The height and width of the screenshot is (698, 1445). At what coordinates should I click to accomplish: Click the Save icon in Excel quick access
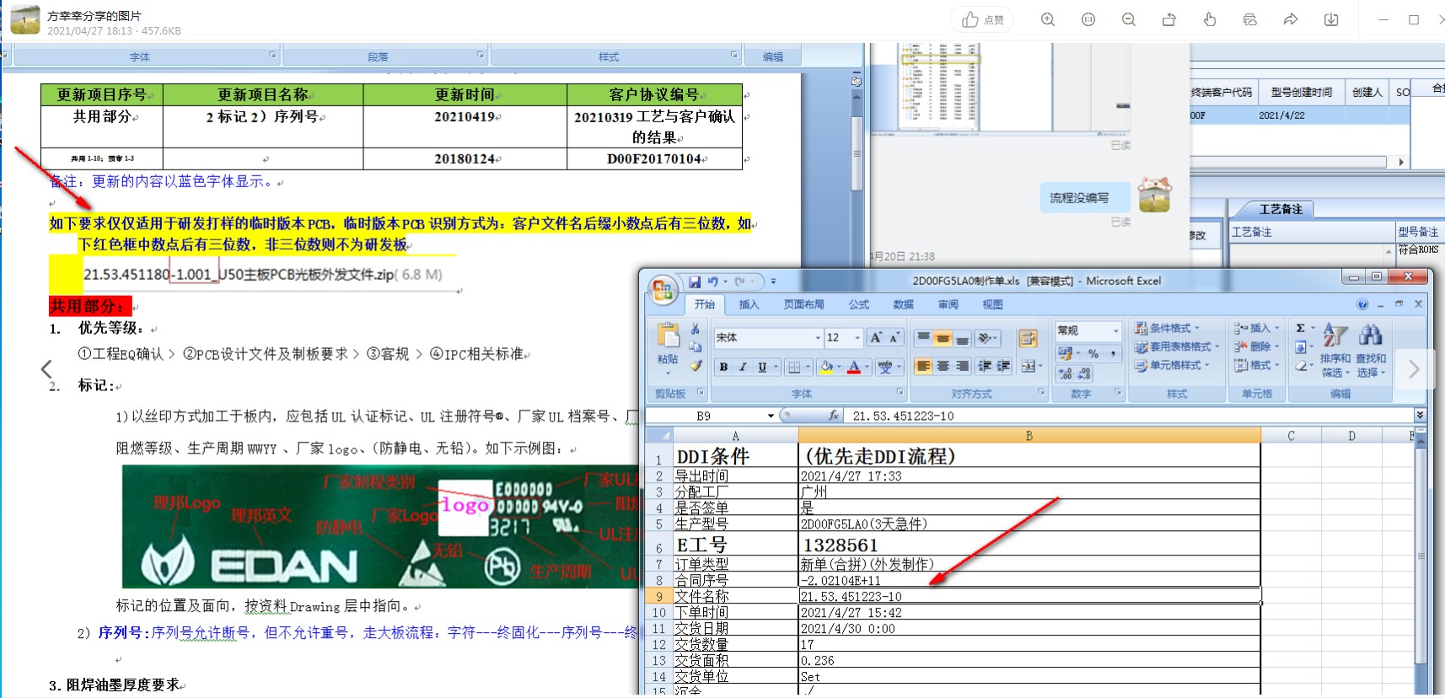click(x=695, y=282)
